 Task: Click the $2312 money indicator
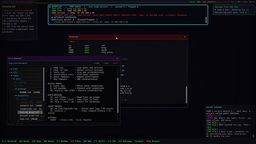pyautogui.click(x=192, y=2)
